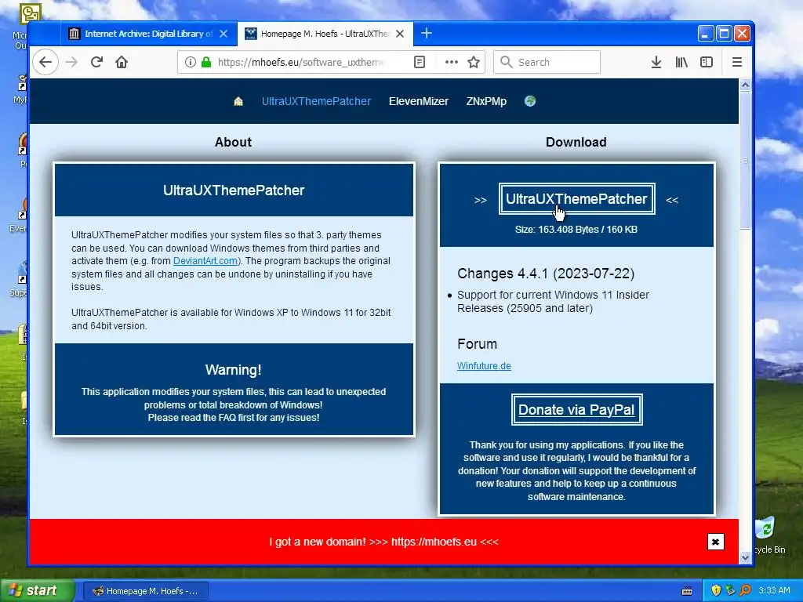Close the Homepage M. Hoefs tab
Viewport: 803px width, 602px height.
(x=400, y=34)
